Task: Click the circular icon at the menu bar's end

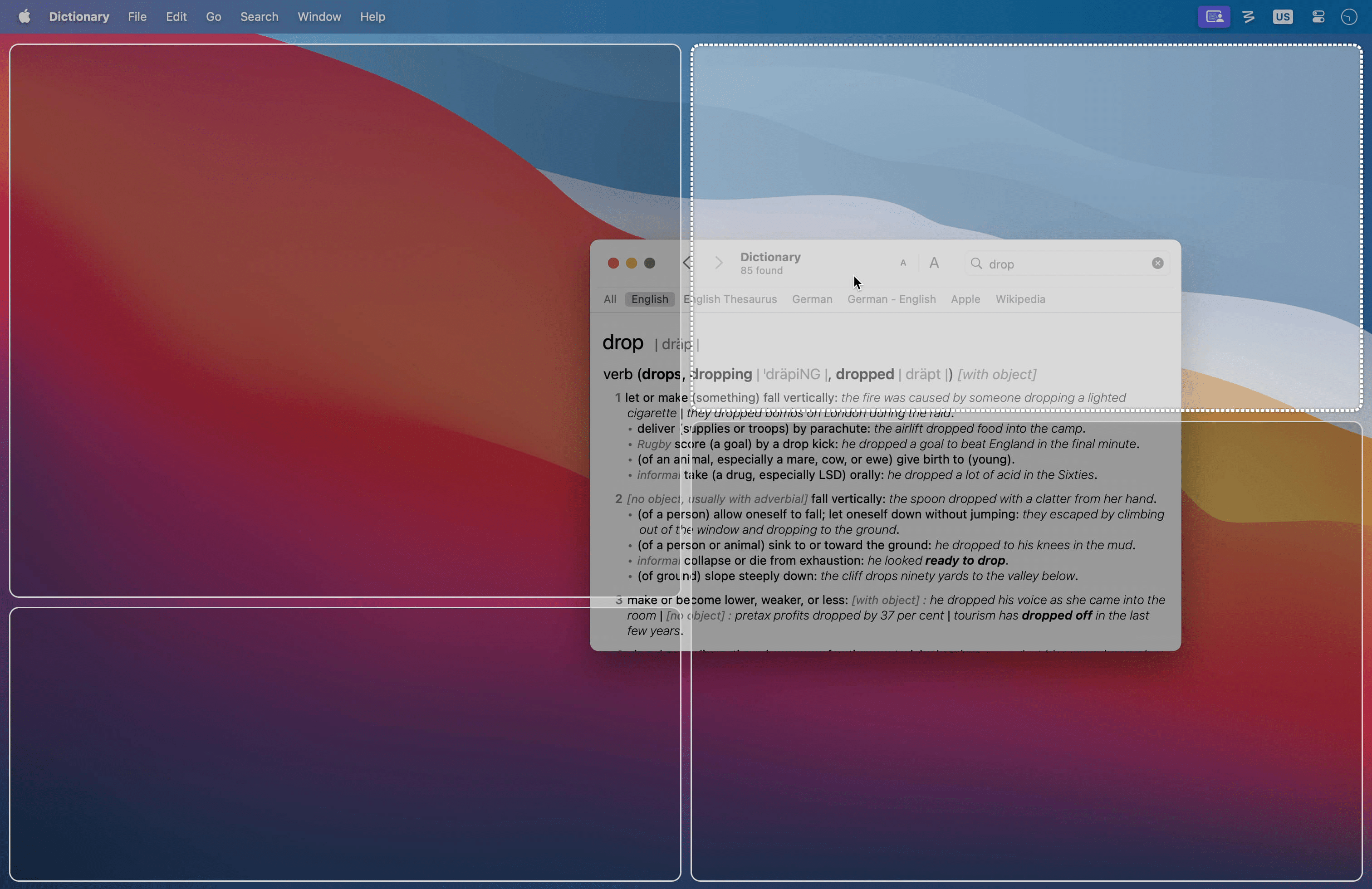Action: point(1349,17)
